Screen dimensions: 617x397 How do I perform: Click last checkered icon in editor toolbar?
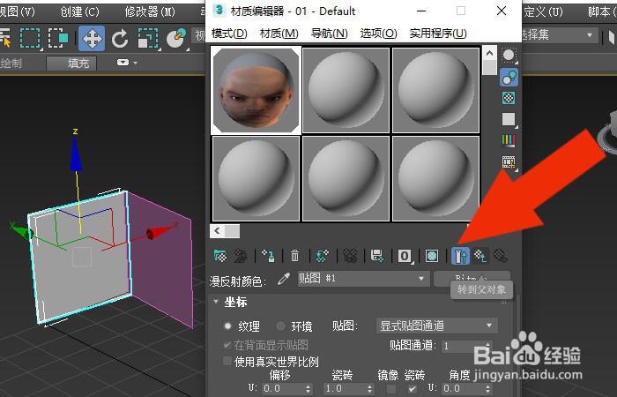click(500, 256)
